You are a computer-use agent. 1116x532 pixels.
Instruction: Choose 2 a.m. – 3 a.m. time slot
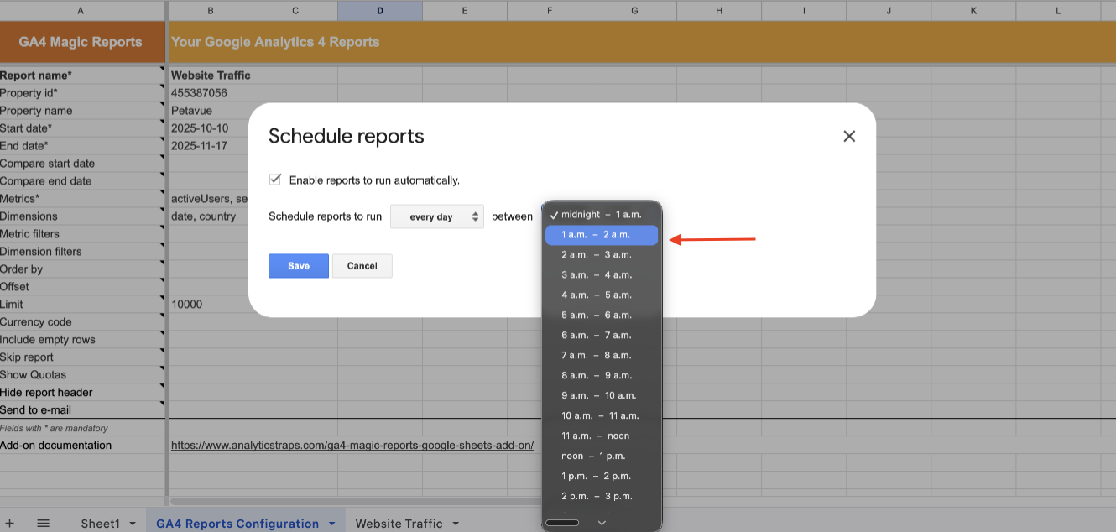pos(602,254)
